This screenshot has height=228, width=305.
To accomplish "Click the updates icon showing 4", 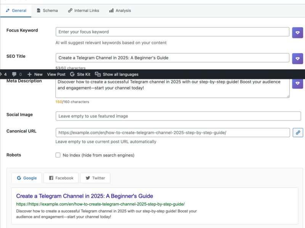I will [x=4, y=74].
